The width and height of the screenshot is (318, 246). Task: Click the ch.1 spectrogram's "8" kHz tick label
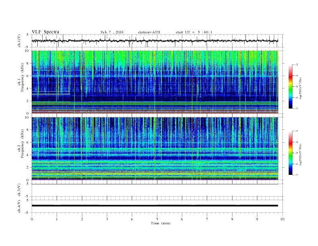[x=28, y=64]
